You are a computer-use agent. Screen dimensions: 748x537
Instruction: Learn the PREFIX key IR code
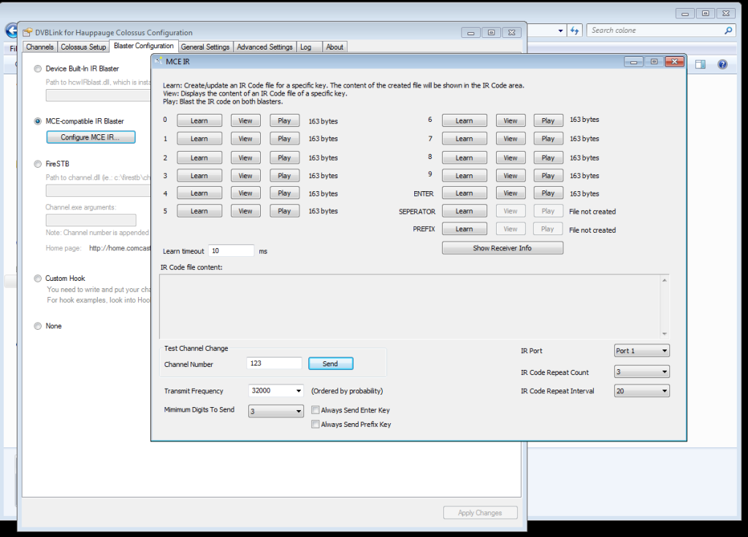coord(465,229)
